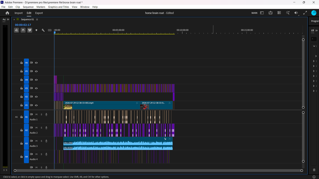Viewport: 319px width, 179px height.
Task: Click the trash bin icon in right panel
Action: [x=314, y=170]
